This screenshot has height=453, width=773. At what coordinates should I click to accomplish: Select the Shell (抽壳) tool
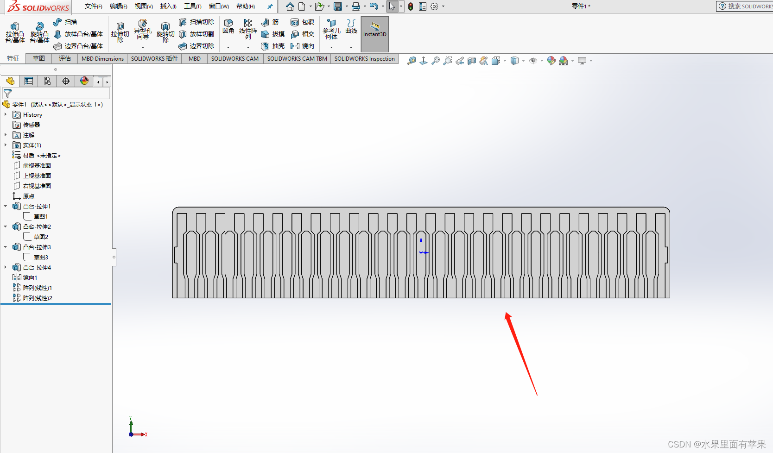(272, 46)
